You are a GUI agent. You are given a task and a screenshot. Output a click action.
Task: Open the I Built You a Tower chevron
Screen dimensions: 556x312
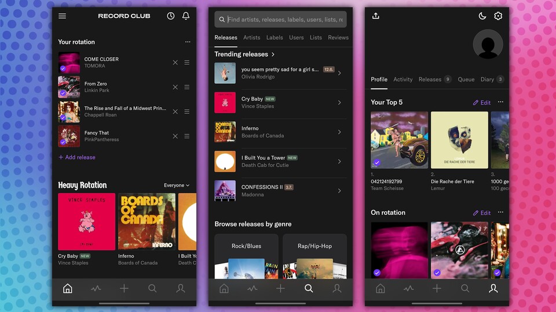click(x=339, y=161)
